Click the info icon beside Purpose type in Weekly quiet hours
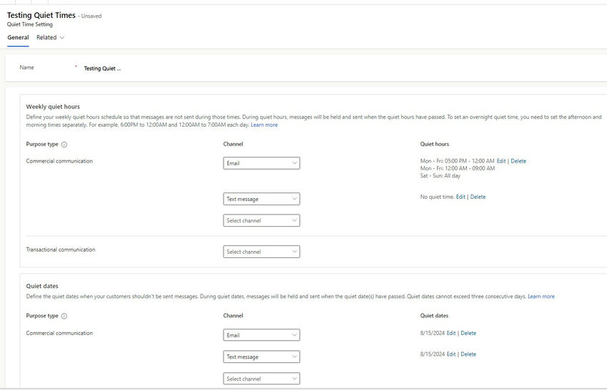Screen dimensions: 607x390 tap(64, 145)
